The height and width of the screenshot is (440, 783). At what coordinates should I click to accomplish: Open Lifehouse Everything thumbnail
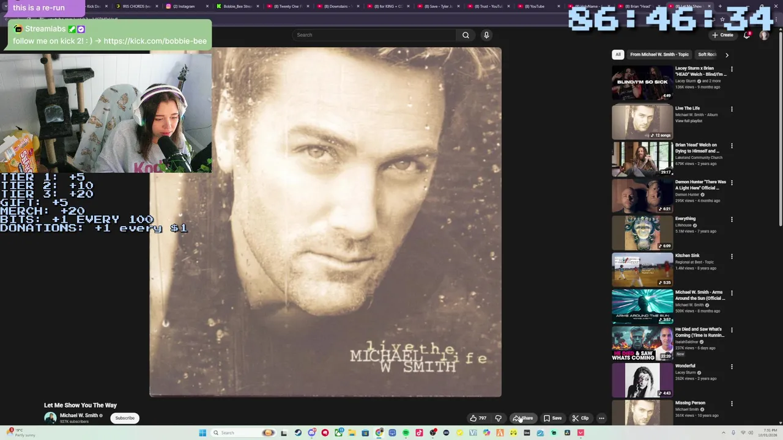tap(642, 232)
